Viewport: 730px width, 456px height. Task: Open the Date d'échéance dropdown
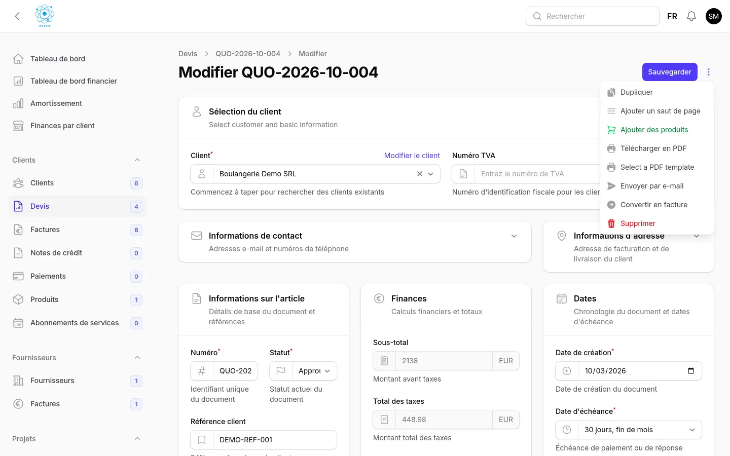point(639,430)
